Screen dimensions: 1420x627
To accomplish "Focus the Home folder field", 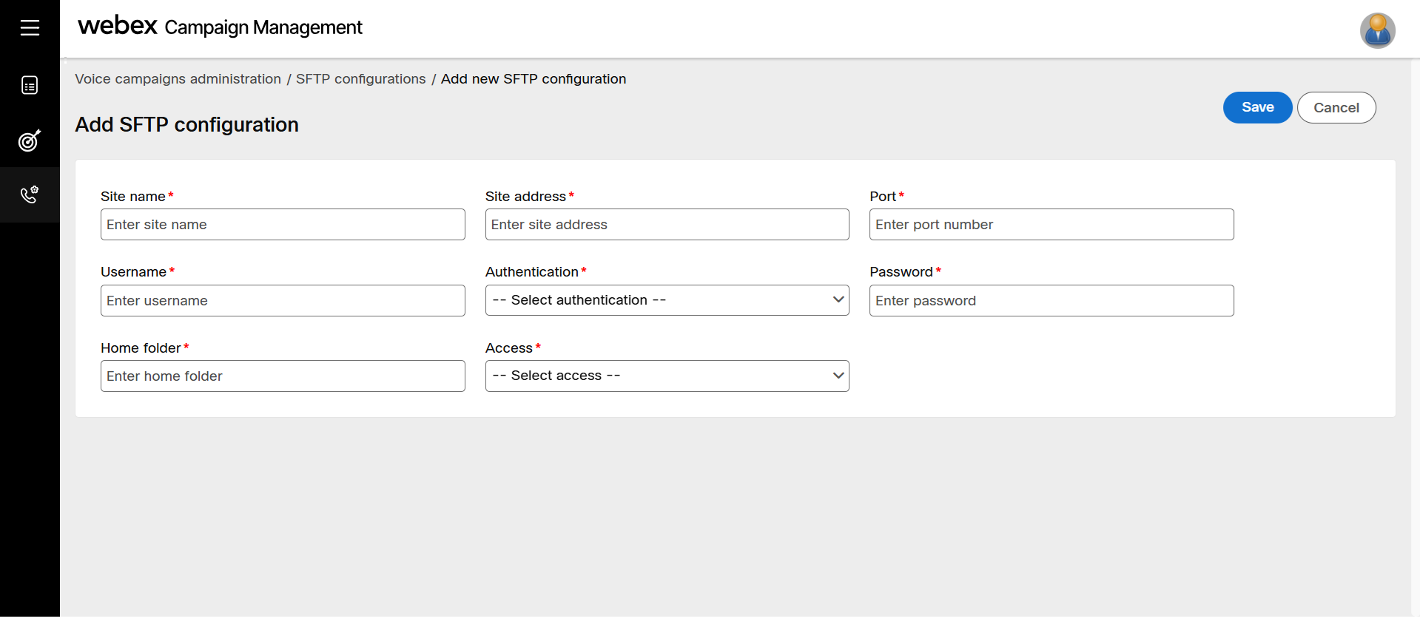I will 283,376.
